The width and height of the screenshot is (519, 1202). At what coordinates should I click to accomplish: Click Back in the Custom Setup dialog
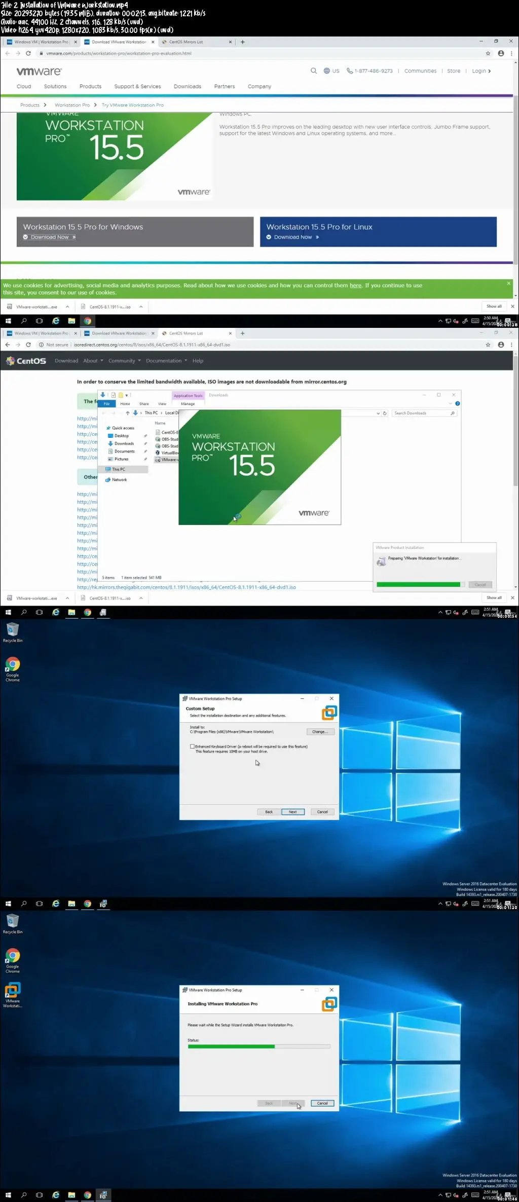(269, 812)
